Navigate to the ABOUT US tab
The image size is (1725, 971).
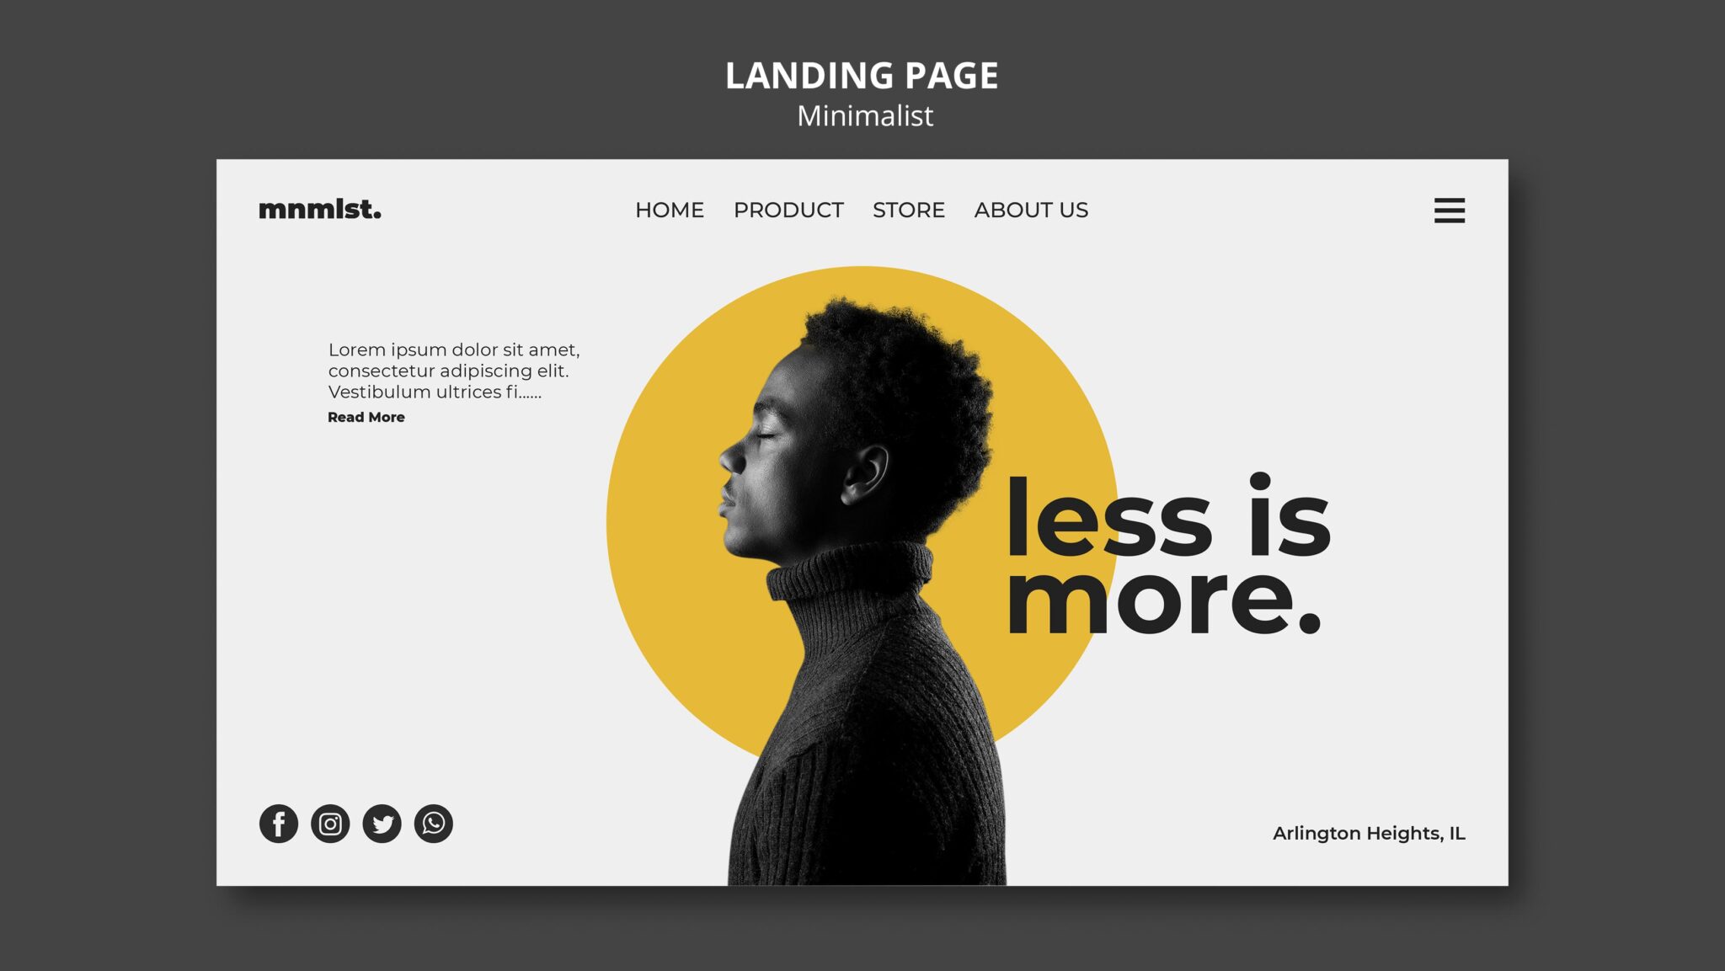click(1029, 210)
